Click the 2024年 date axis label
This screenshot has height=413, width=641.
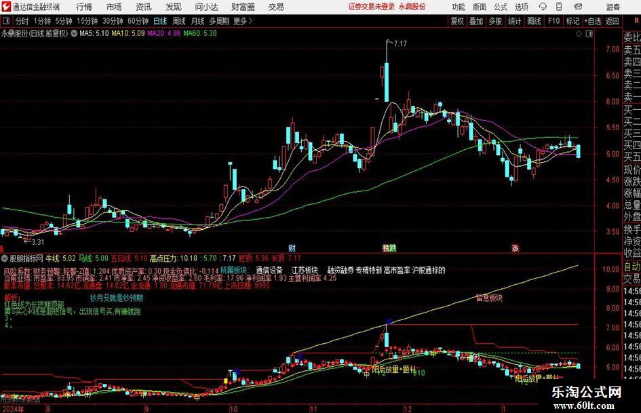click(13, 409)
